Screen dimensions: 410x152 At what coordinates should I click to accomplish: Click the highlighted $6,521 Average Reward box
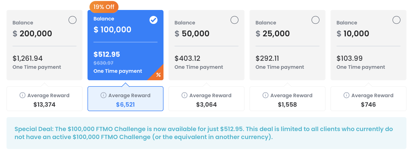pos(125,99)
